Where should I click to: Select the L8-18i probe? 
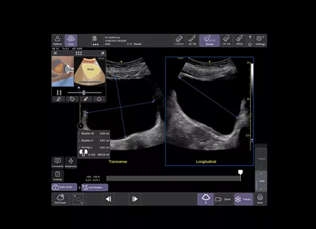(192, 40)
